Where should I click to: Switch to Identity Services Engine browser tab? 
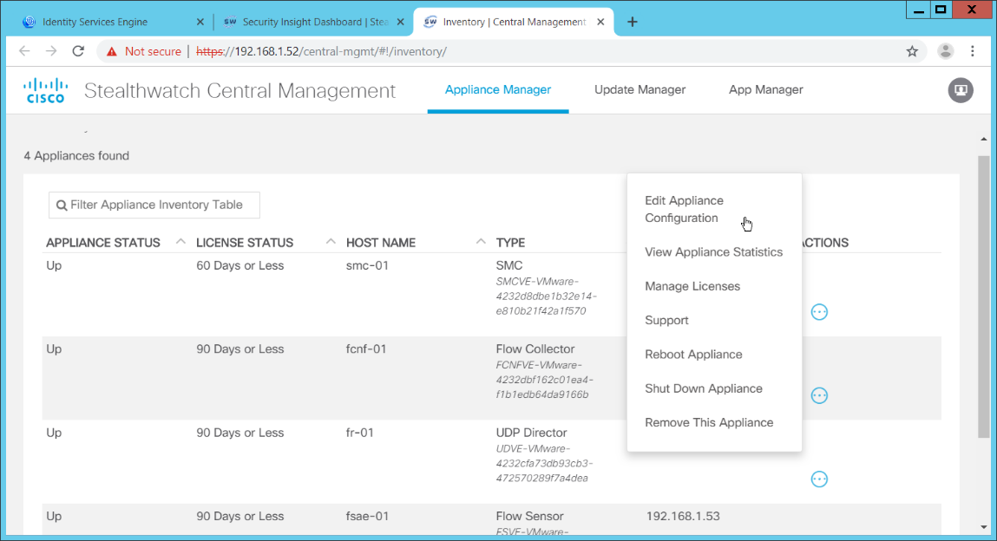coord(95,22)
